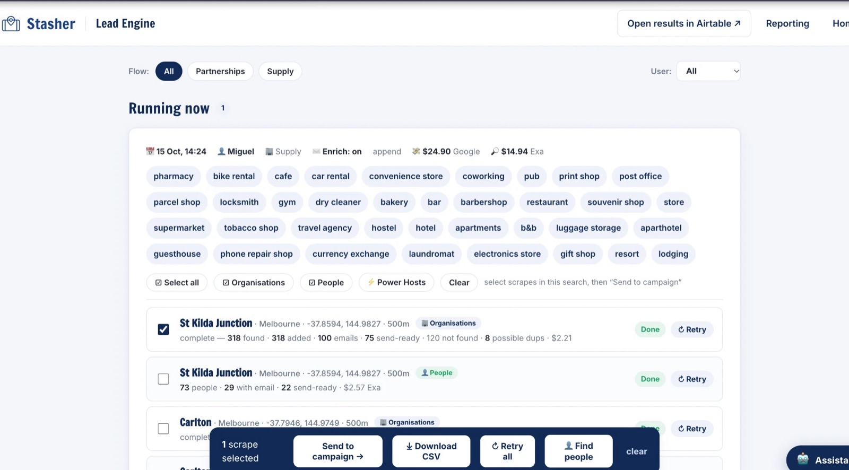Click the People badge on St Kilda Junction
The height and width of the screenshot is (470, 849).
(437, 373)
